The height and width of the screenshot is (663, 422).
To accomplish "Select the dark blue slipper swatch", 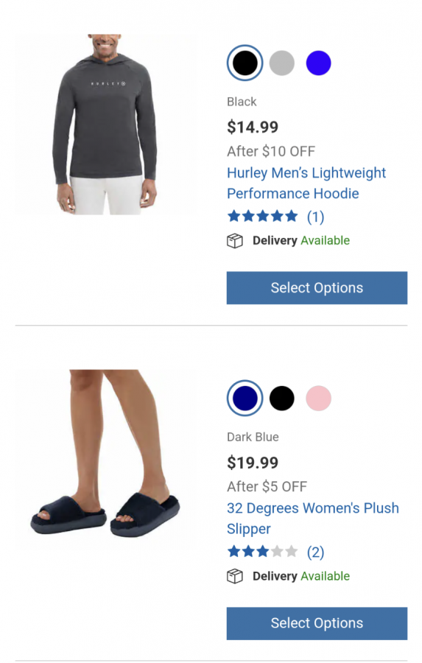I will [x=245, y=399].
